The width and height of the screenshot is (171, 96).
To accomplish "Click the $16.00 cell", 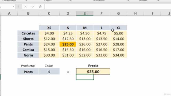I will 85,50.
